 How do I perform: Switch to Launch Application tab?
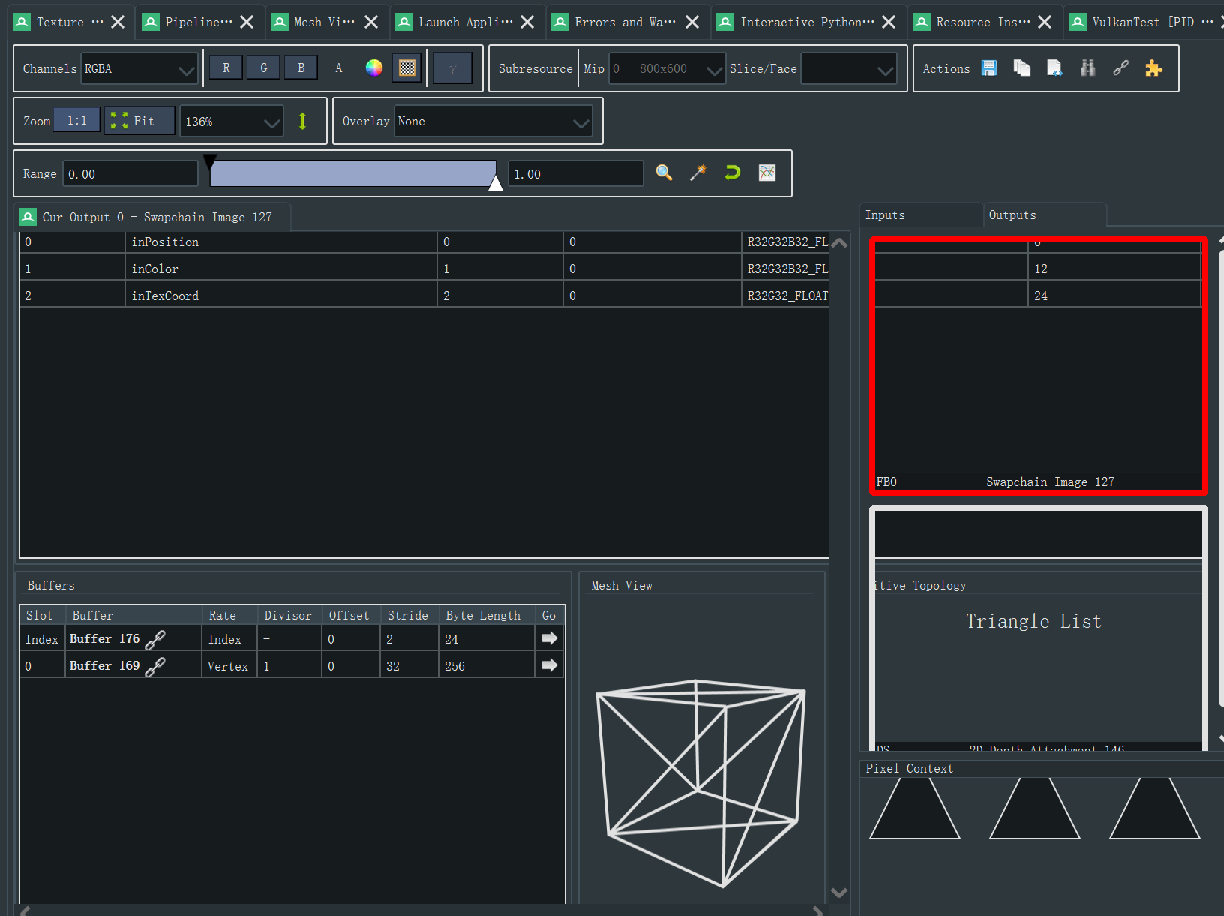(465, 22)
